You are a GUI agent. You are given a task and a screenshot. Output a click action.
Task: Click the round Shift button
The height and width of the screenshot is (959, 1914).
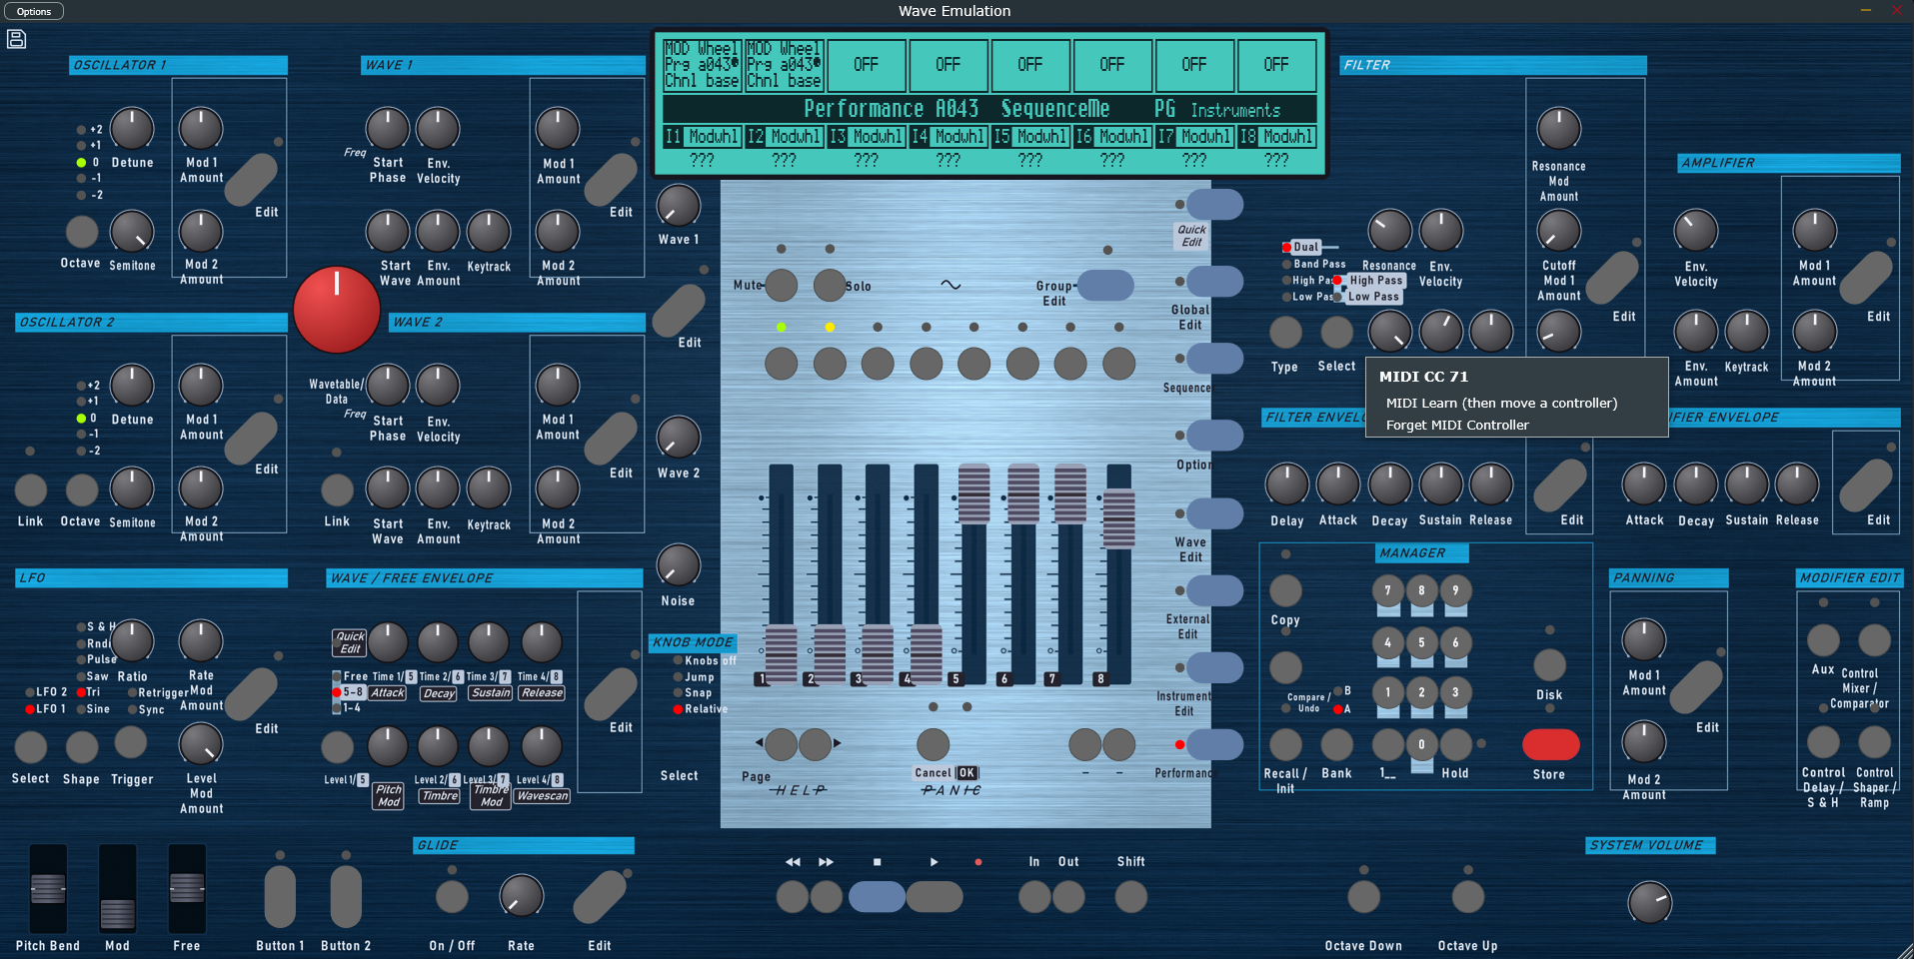click(1130, 896)
